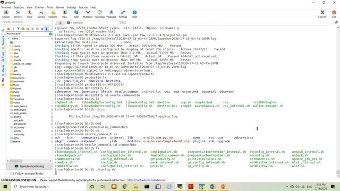The width and height of the screenshot is (340, 191).
Task: Collapse the sidebar with double-chevron icon
Action: coord(3,31)
